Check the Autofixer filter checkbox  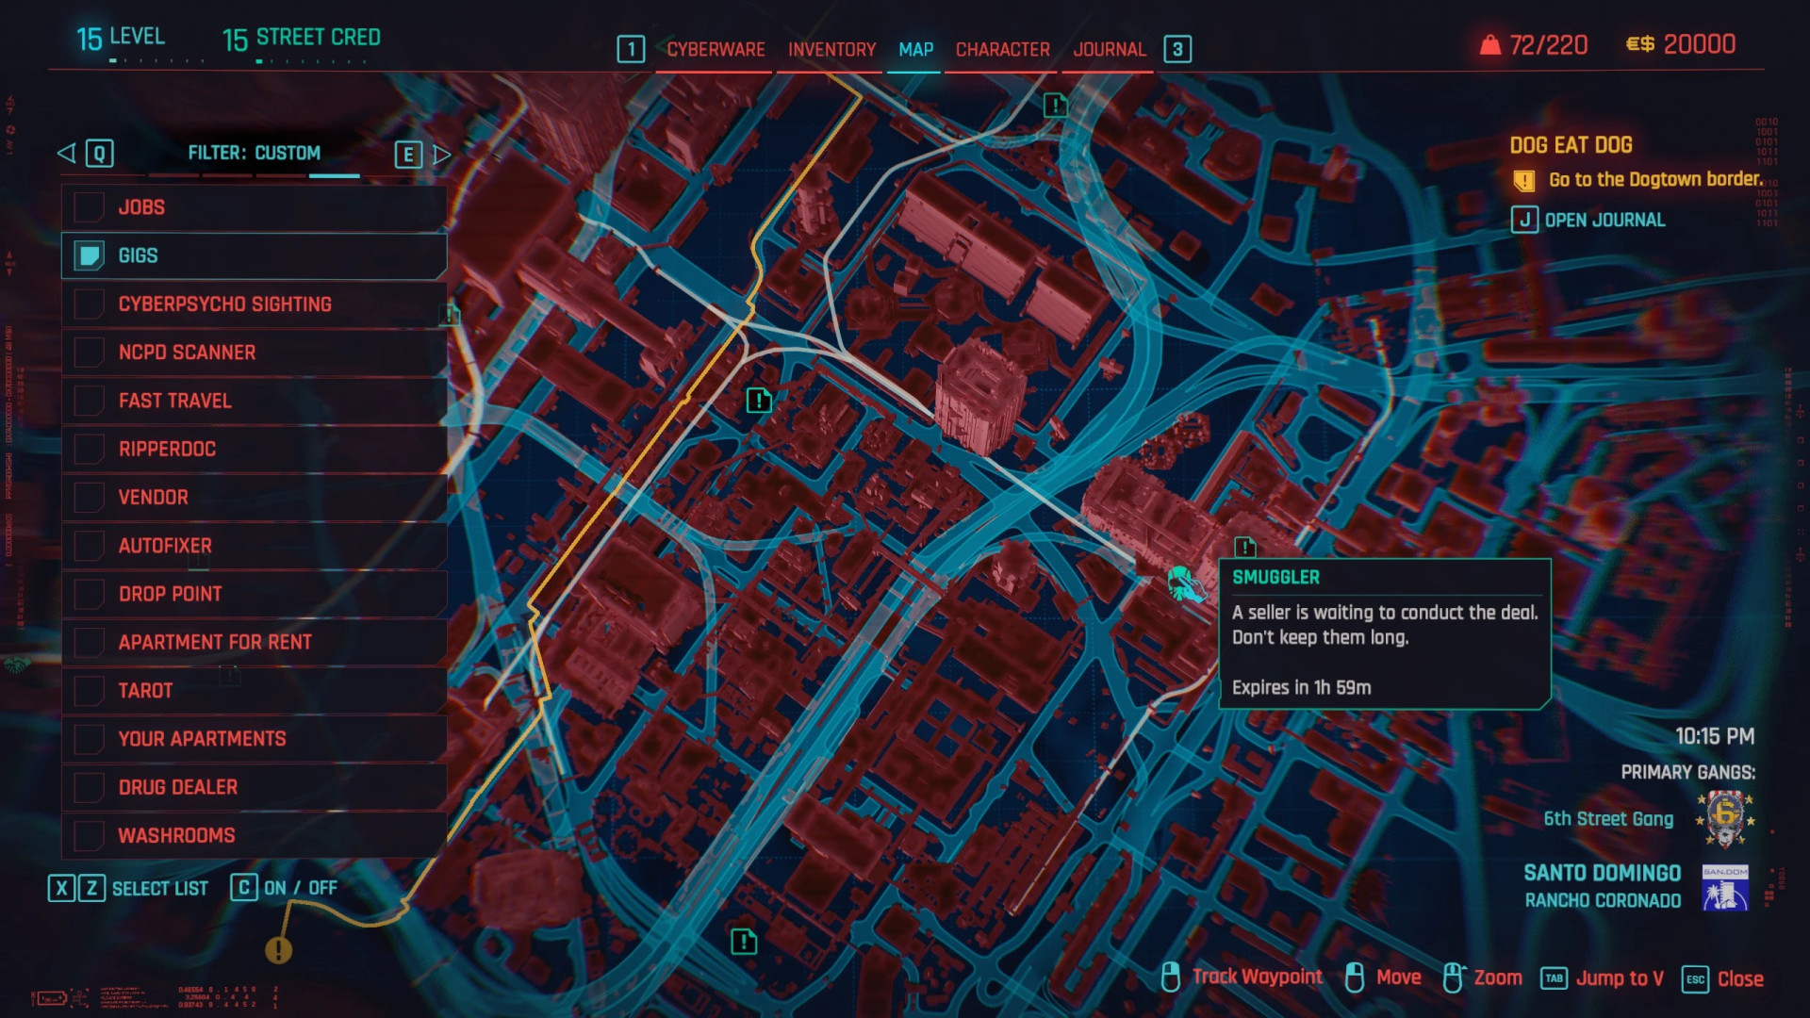click(90, 546)
